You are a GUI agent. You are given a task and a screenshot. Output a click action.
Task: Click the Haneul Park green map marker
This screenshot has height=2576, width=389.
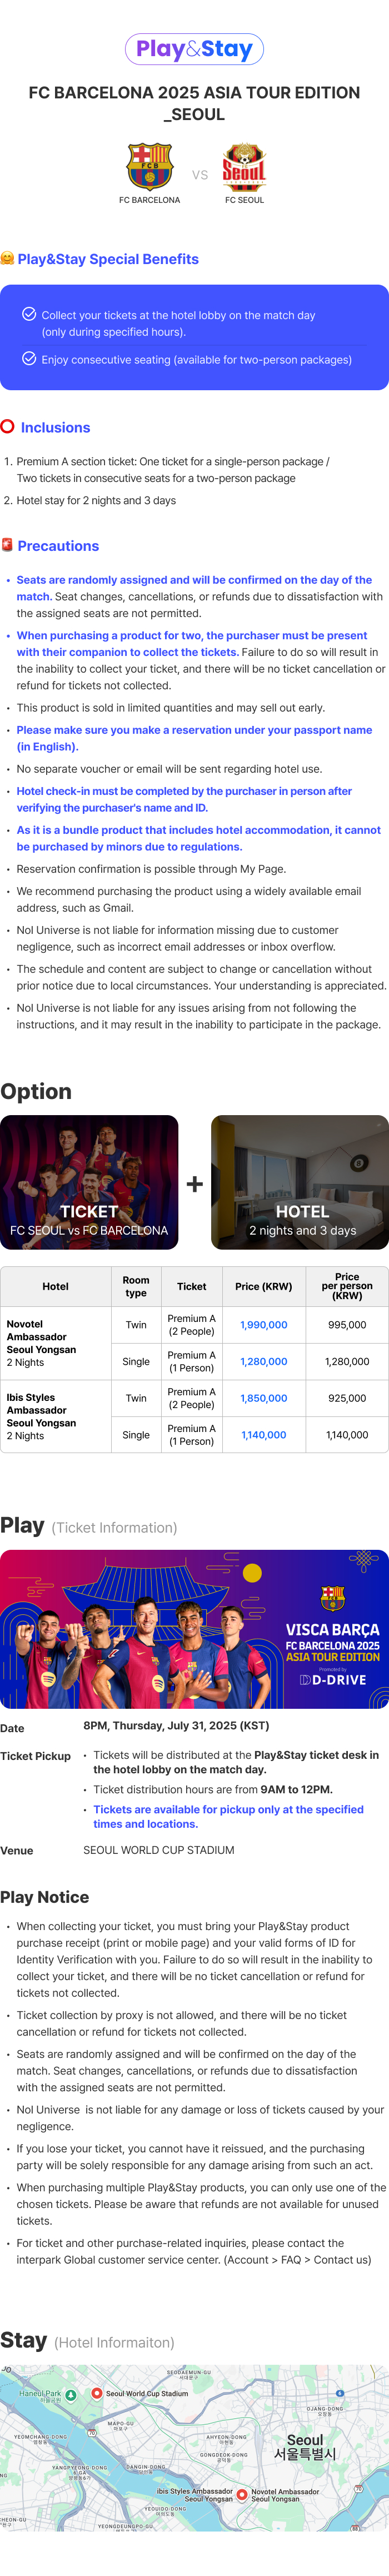tap(71, 2395)
